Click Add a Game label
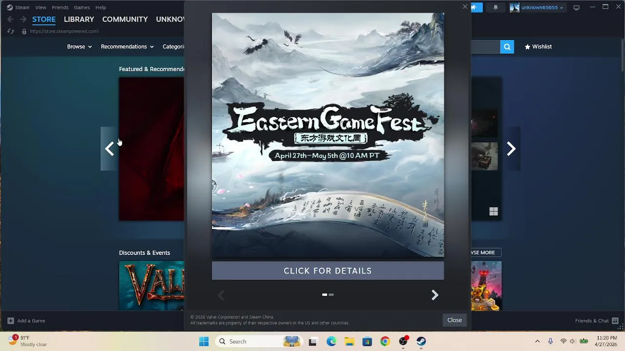The width and height of the screenshot is (625, 351). pos(31,321)
